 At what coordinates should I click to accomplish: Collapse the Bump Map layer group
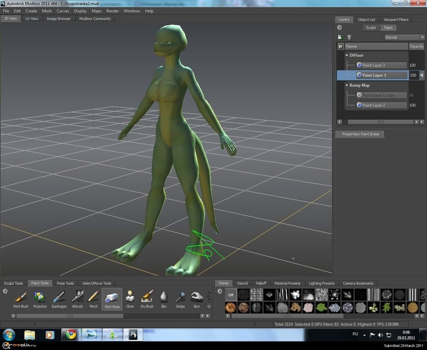click(x=347, y=85)
